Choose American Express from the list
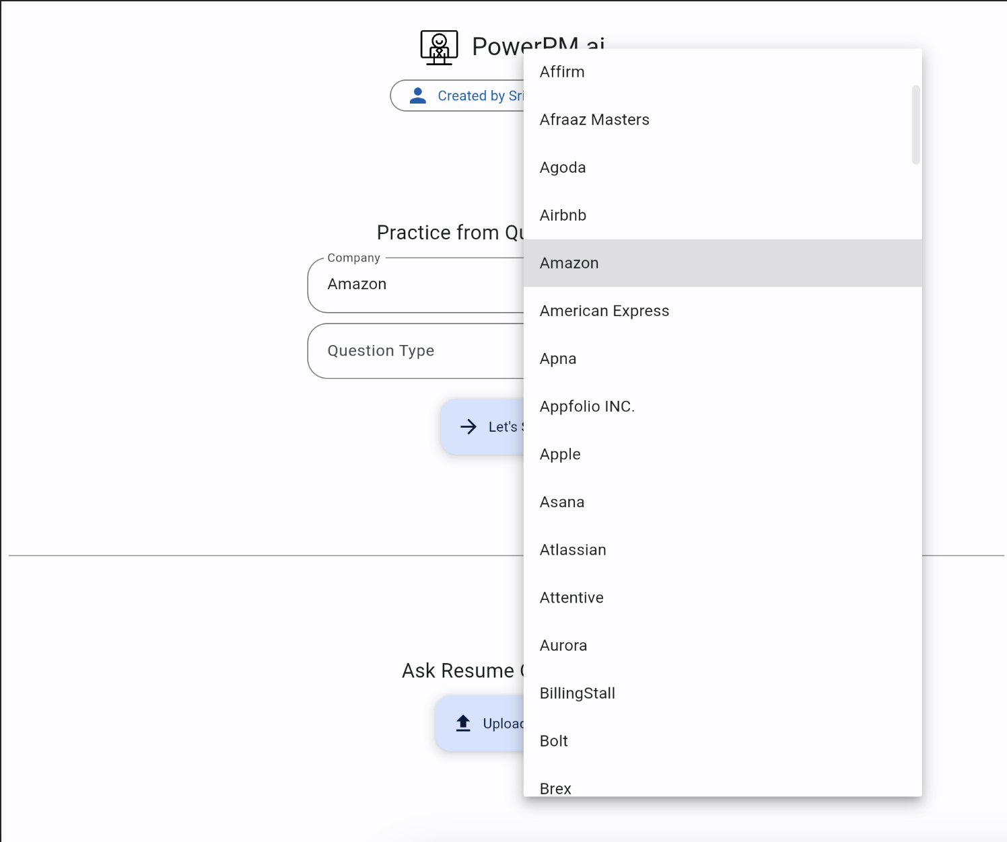Screen dimensions: 1007x842 pyautogui.click(x=723, y=311)
